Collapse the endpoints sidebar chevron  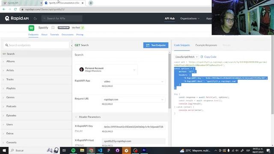pos(71,46)
